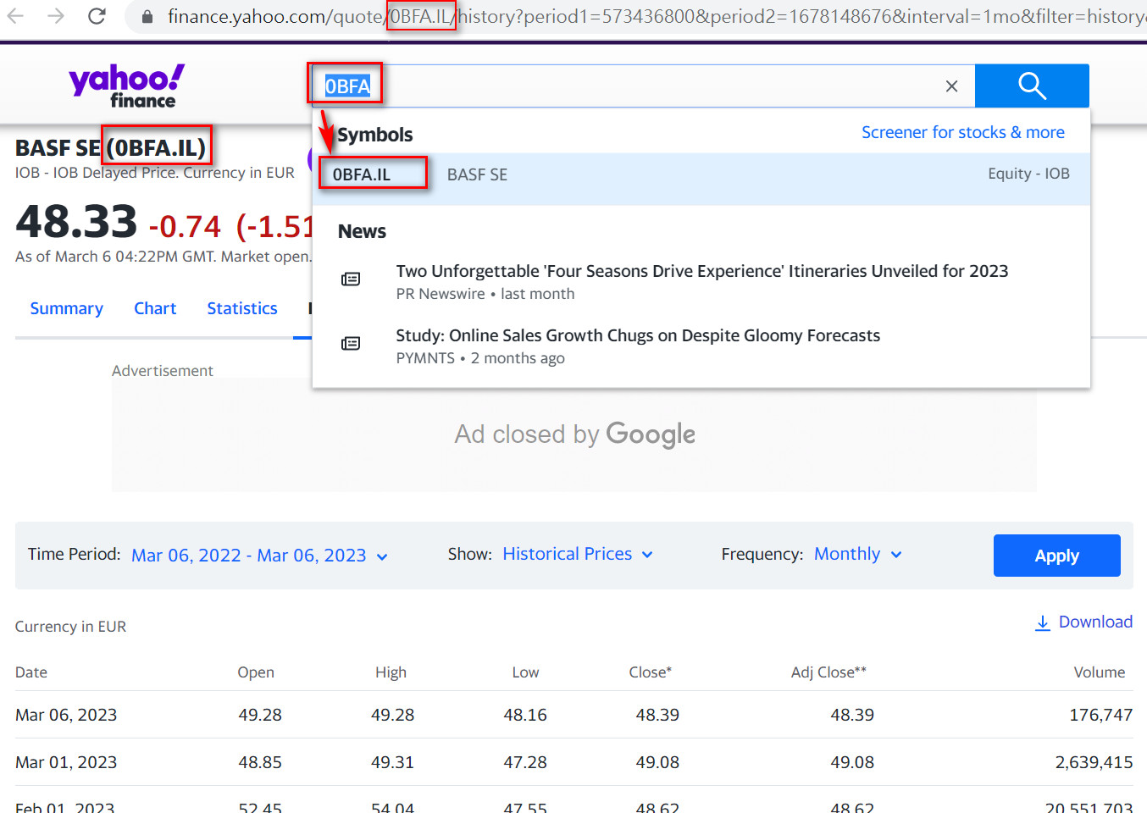Screen dimensions: 1147x813
Task: Click the Download arrow icon
Action: click(x=1043, y=623)
